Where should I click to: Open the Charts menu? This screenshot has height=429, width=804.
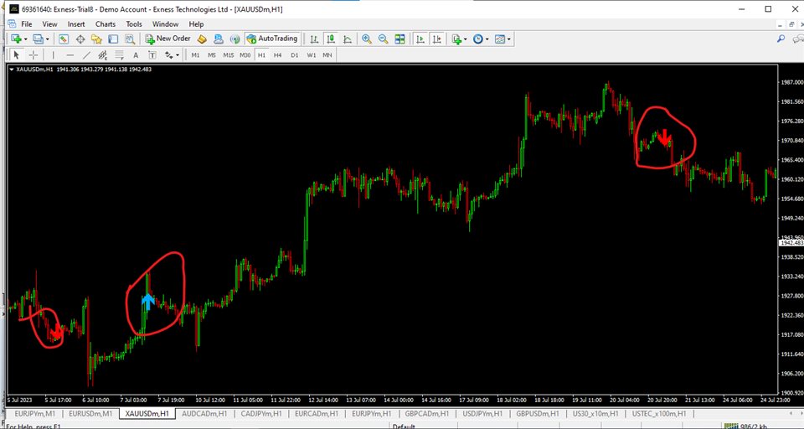pos(106,24)
